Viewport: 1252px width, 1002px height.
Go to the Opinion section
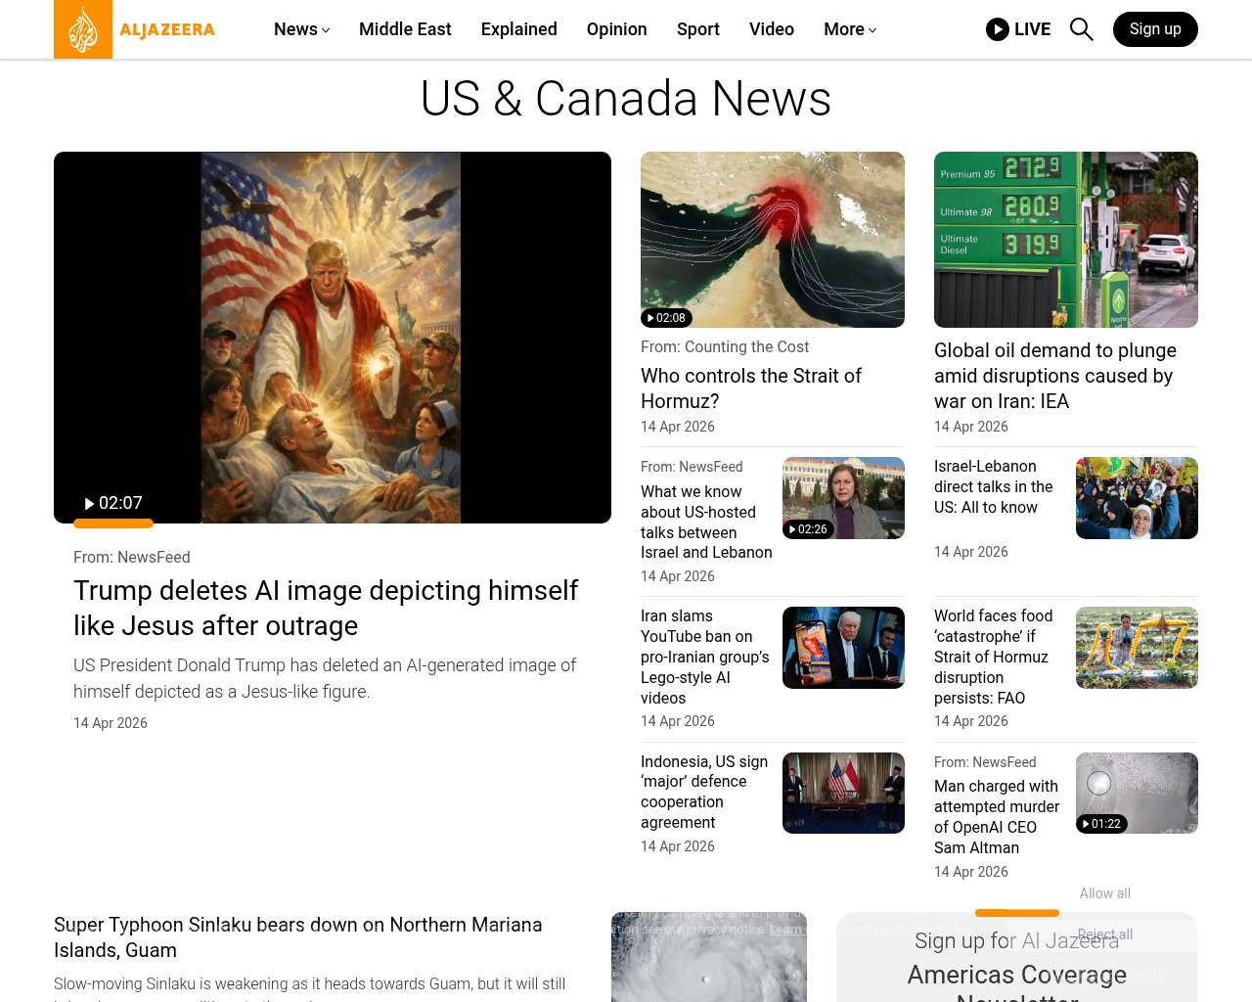coord(617,29)
